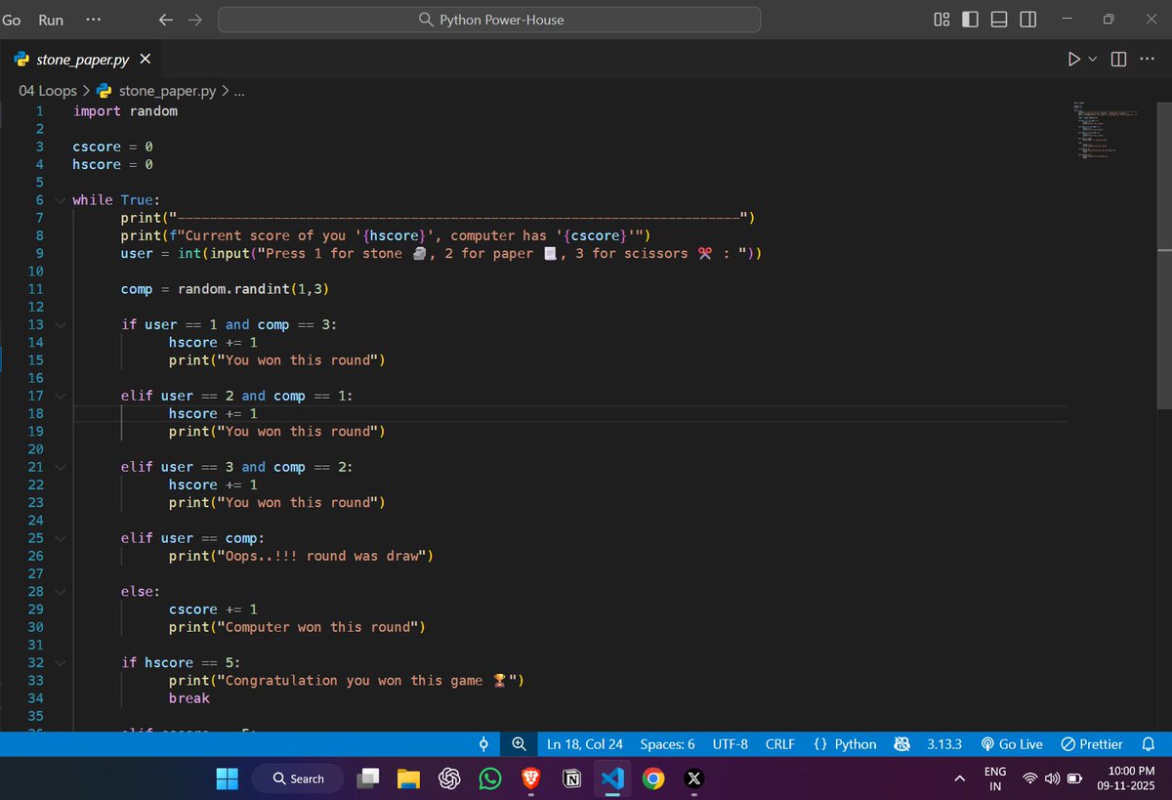
Task: Select the stone_paper.py editor tab
Action: [81, 60]
